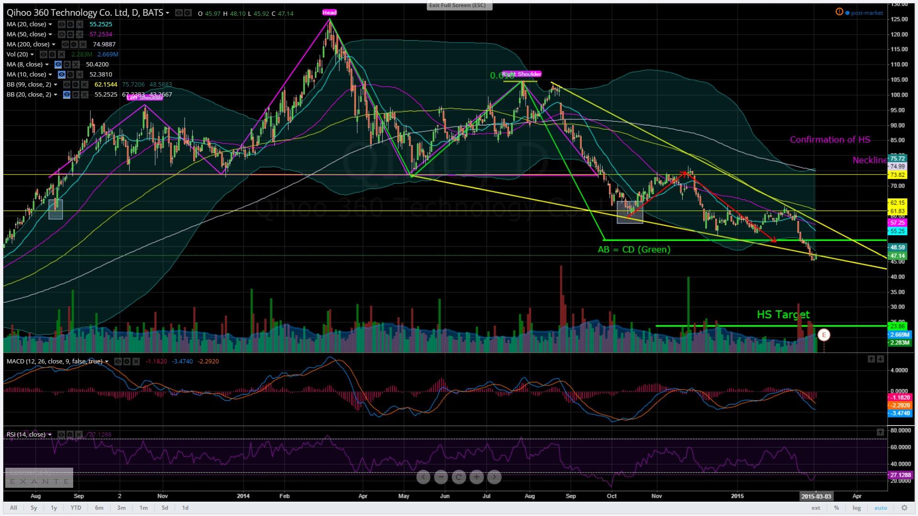Select the YTD time range
The height and width of the screenshot is (516, 918).
(76, 508)
